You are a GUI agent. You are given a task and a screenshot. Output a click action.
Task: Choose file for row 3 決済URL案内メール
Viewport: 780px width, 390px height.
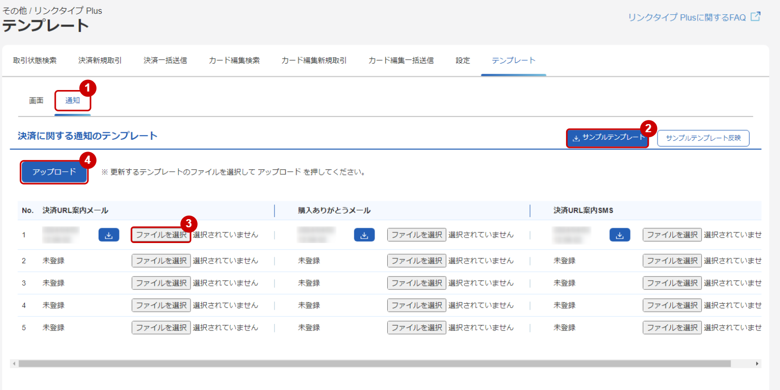(161, 283)
